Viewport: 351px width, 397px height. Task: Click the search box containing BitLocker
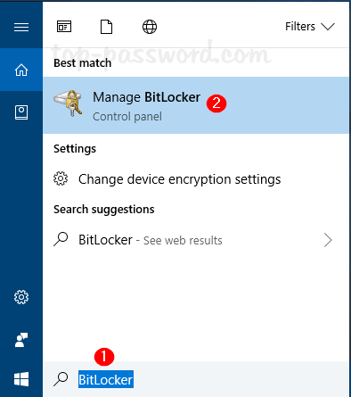196,379
